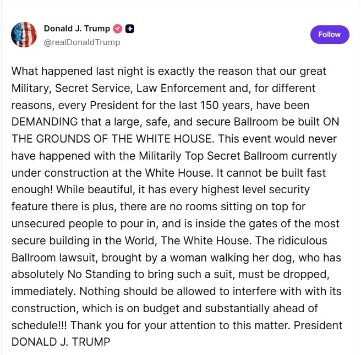361x355 pixels.
Task: Click the black plus badge icon
Action: (129, 29)
